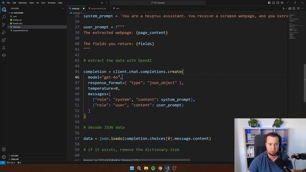Open the Source Control view
Screen dimensions: 306x172
[x=4, y=25]
